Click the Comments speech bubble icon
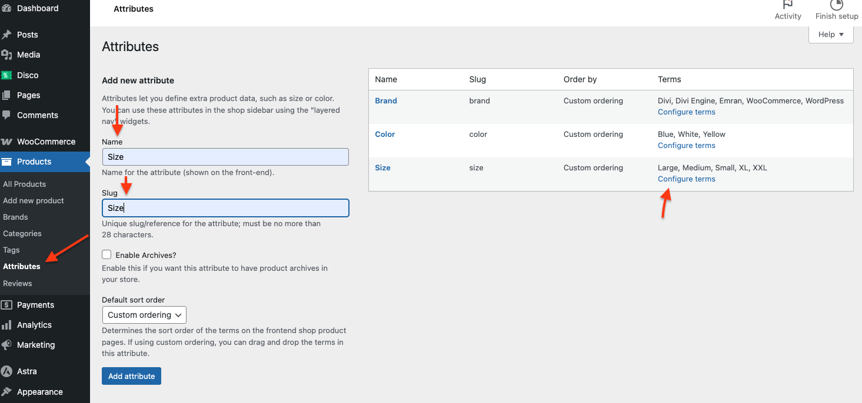The width and height of the screenshot is (862, 403). 6,115
